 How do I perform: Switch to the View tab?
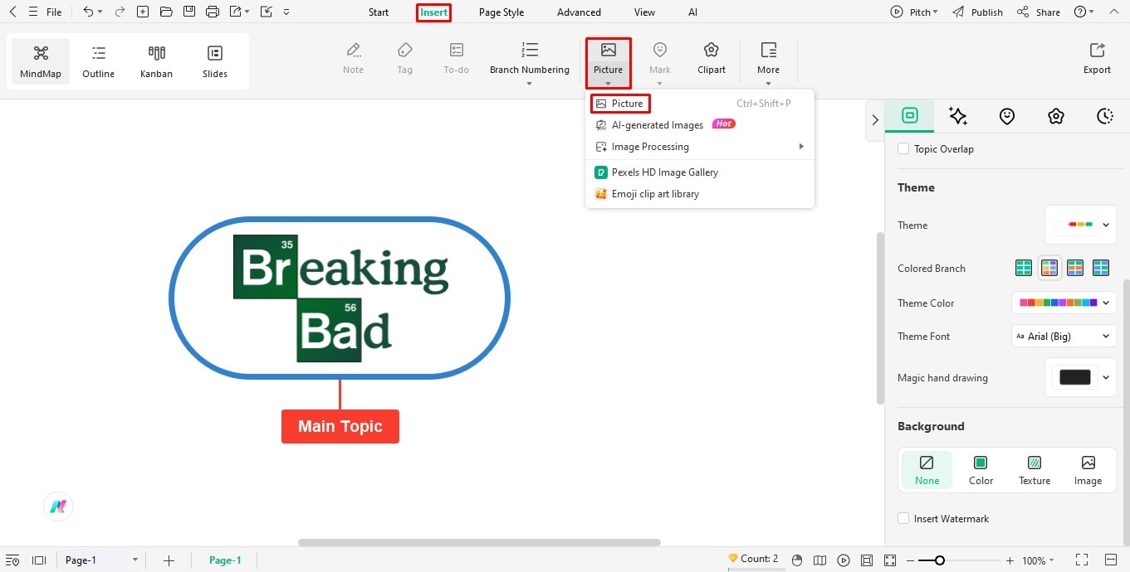[644, 12]
